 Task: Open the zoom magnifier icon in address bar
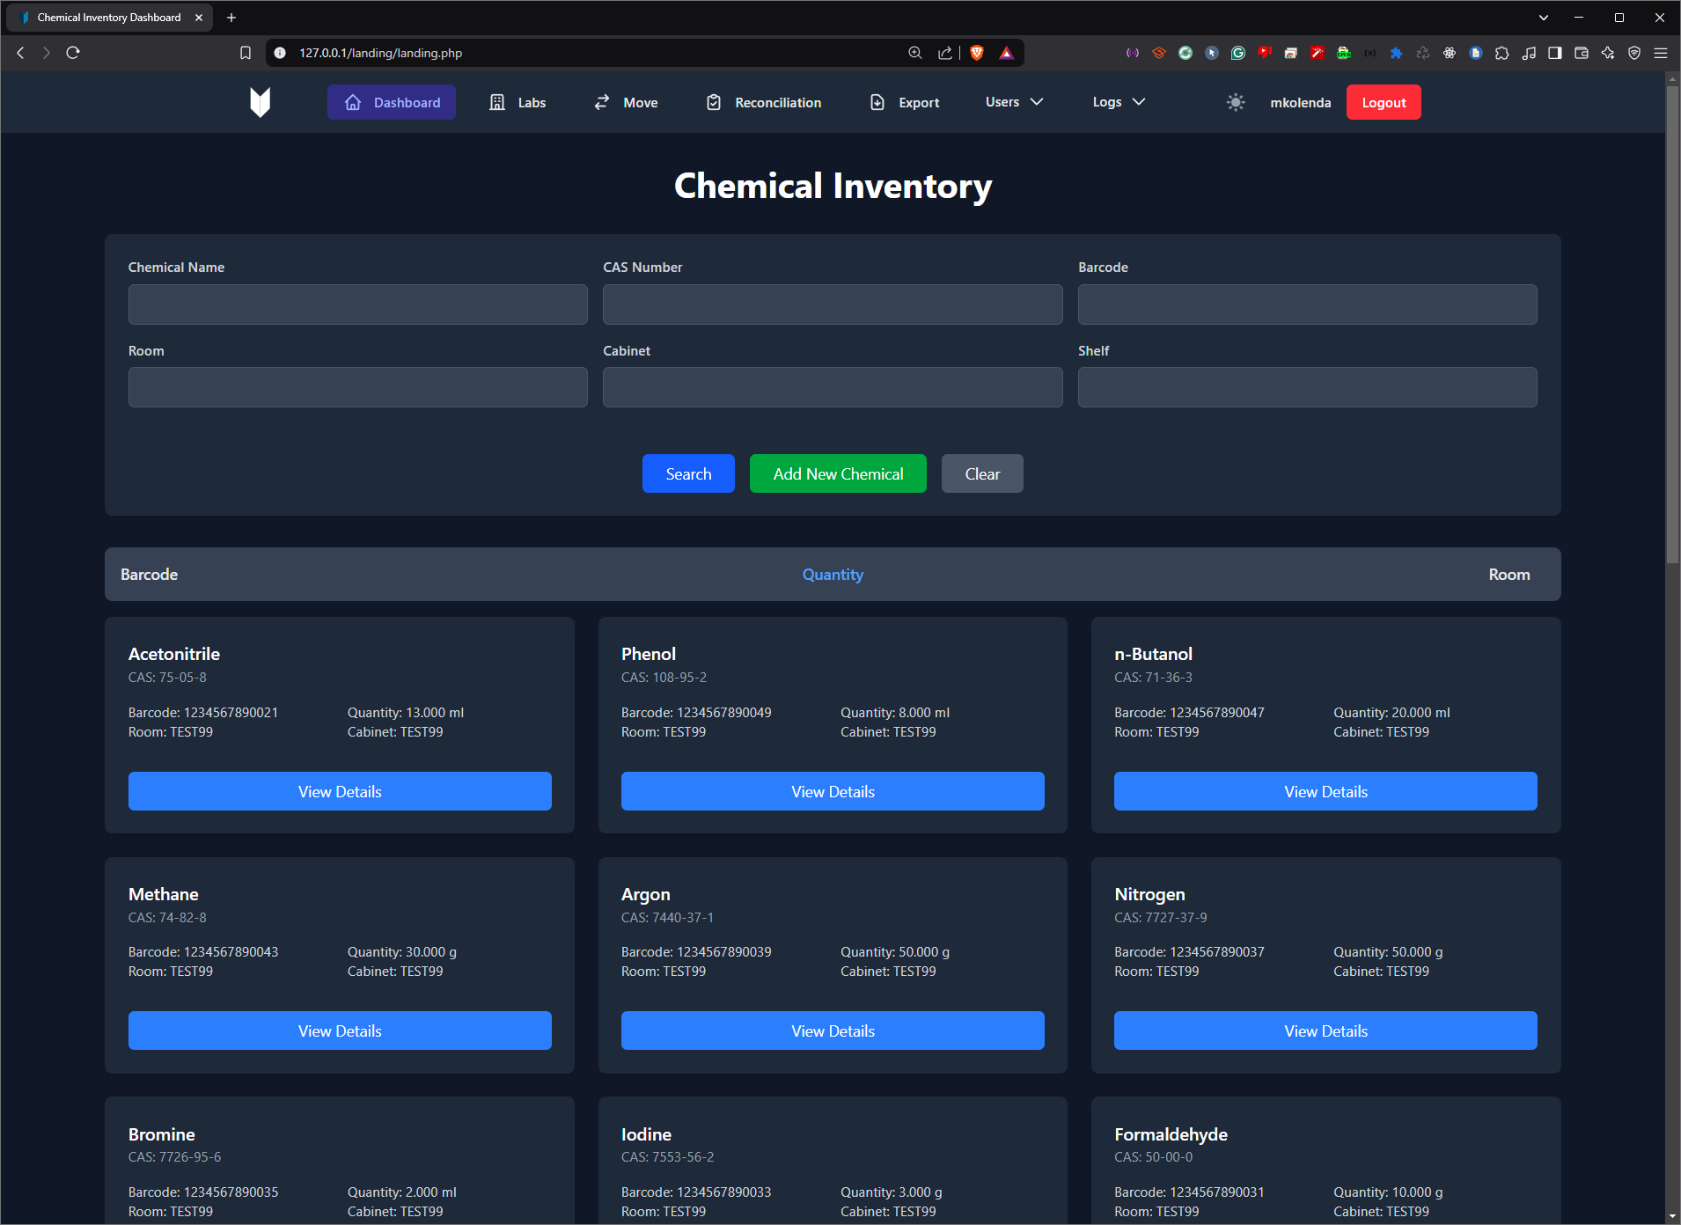point(915,53)
